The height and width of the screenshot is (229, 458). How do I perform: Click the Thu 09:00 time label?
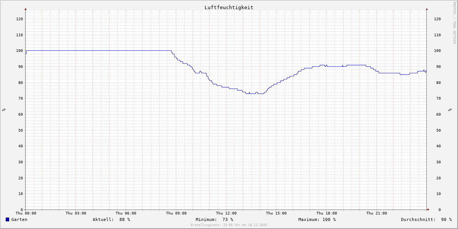[176, 213]
